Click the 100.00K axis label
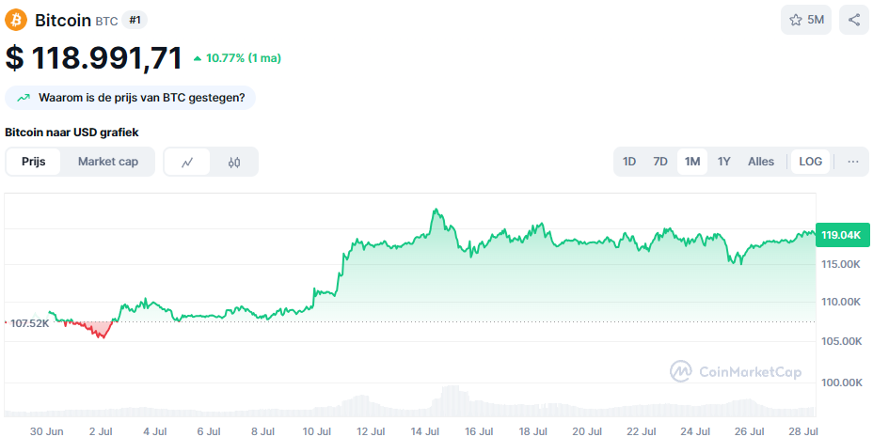873x437 pixels. 841,382
